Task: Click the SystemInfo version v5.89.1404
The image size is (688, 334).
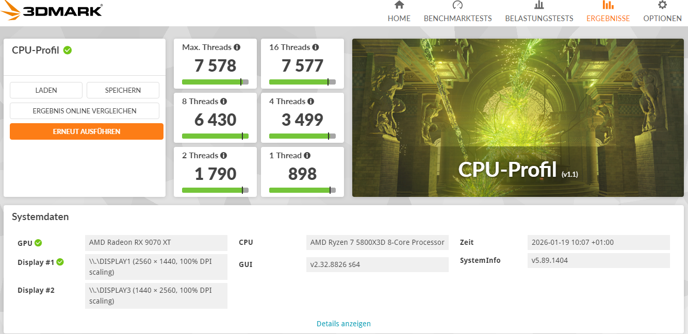Action: tap(598, 260)
